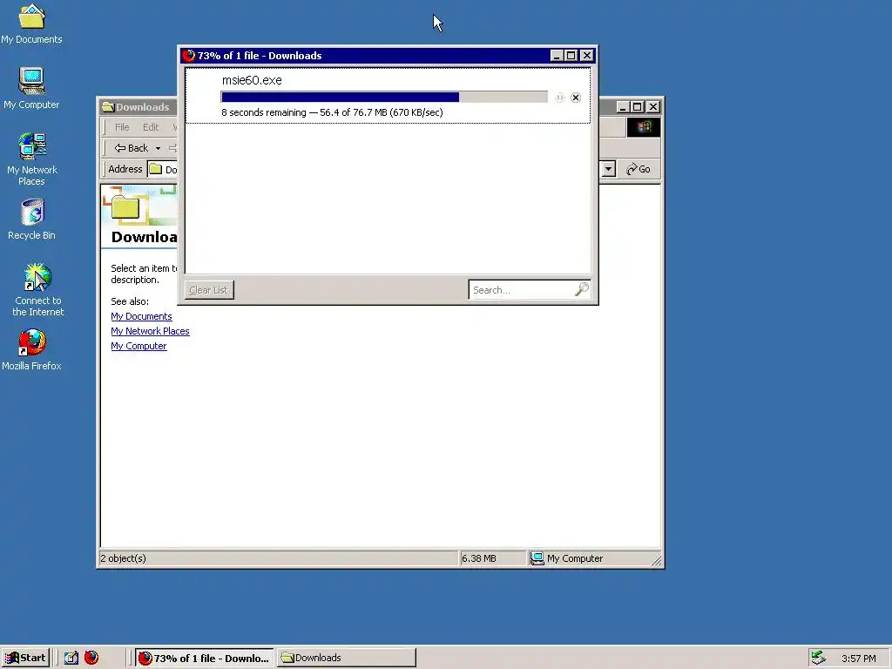Click the Downloads explorer title bar folder icon

tap(108, 107)
